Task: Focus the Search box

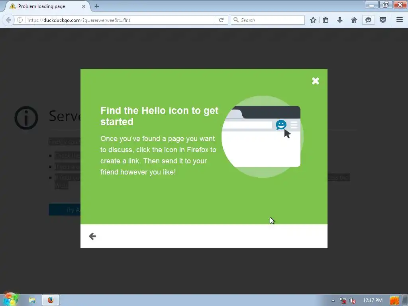Action: 267,20
